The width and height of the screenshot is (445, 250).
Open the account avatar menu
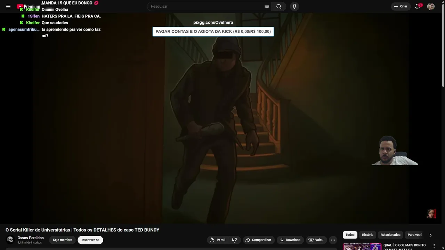tap(431, 6)
